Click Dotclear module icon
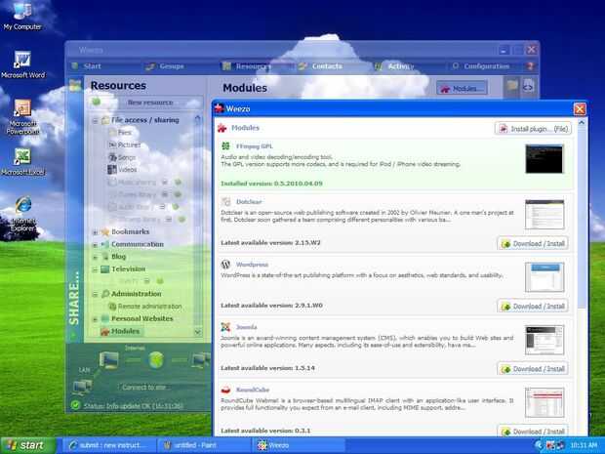This screenshot has width=605, height=454. (x=225, y=201)
